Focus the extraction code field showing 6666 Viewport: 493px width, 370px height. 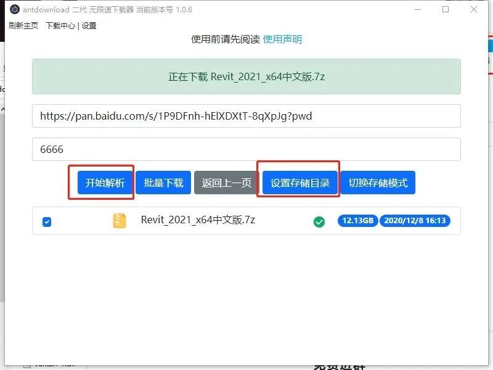pyautogui.click(x=246, y=149)
